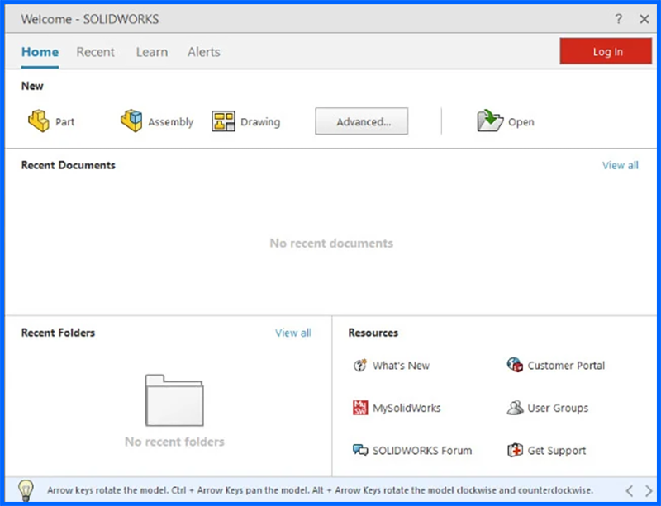Screen dimensions: 661x506
Task: Open Advanced new document options
Action: [361, 121]
